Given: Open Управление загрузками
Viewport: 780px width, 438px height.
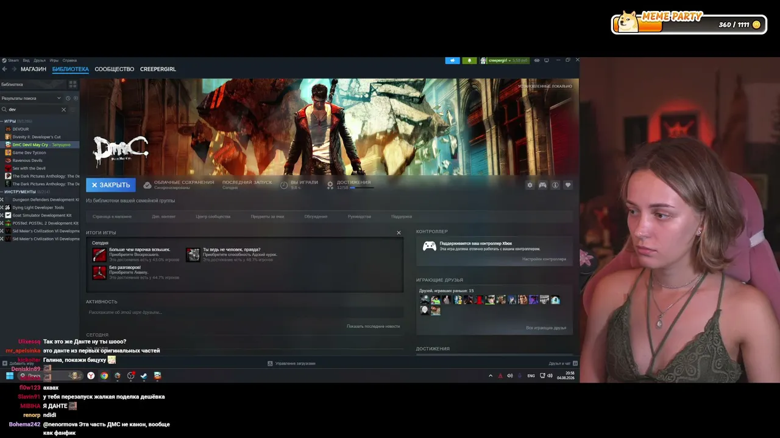Looking at the screenshot, I should tap(292, 364).
